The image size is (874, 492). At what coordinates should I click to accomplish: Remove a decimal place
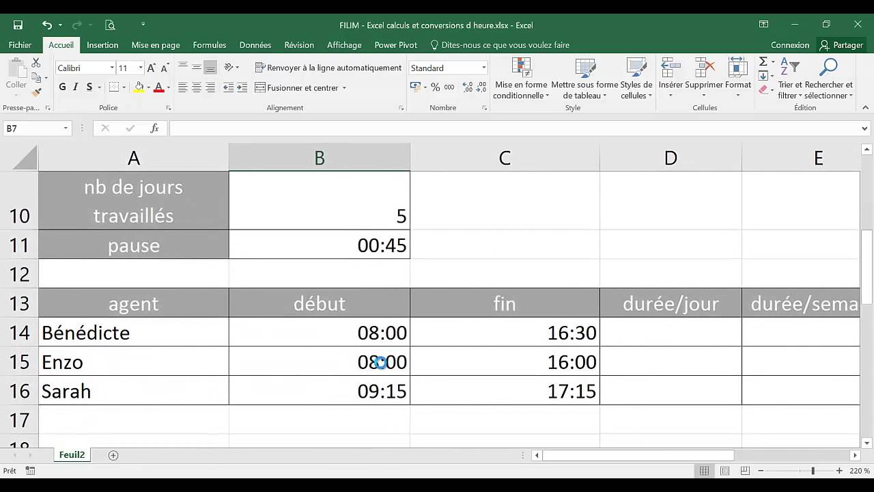pyautogui.click(x=483, y=87)
